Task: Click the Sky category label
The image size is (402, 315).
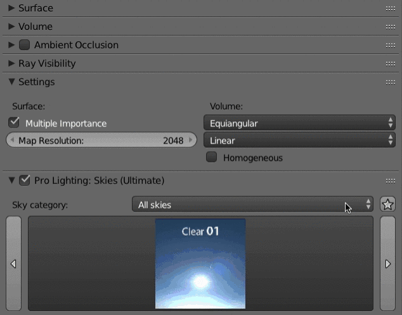Action: 40,205
